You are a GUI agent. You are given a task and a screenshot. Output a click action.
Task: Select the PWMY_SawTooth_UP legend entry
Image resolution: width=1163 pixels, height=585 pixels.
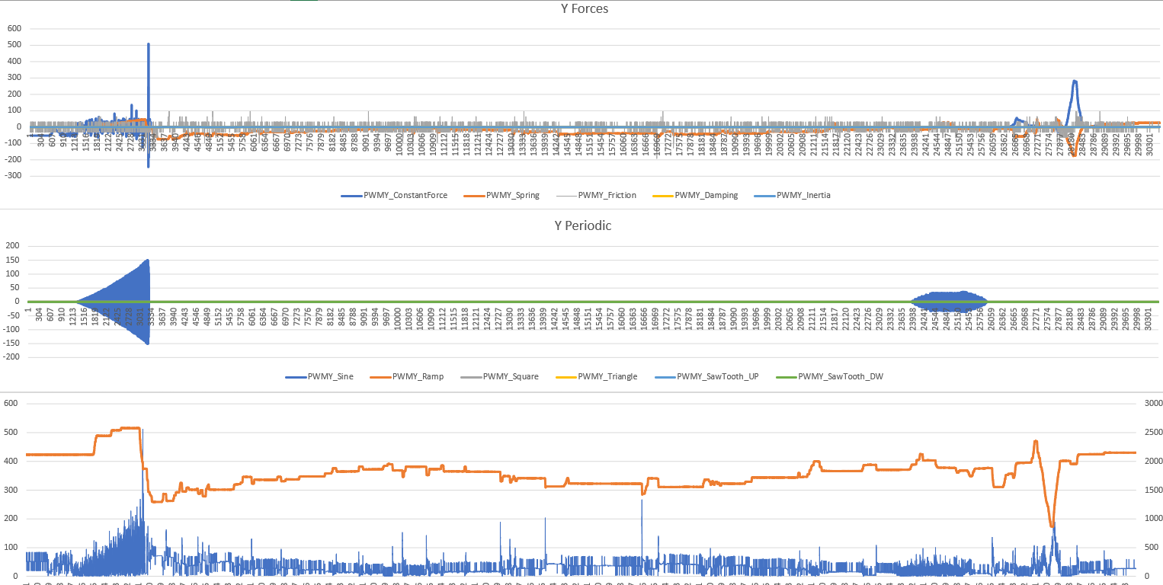[717, 376]
